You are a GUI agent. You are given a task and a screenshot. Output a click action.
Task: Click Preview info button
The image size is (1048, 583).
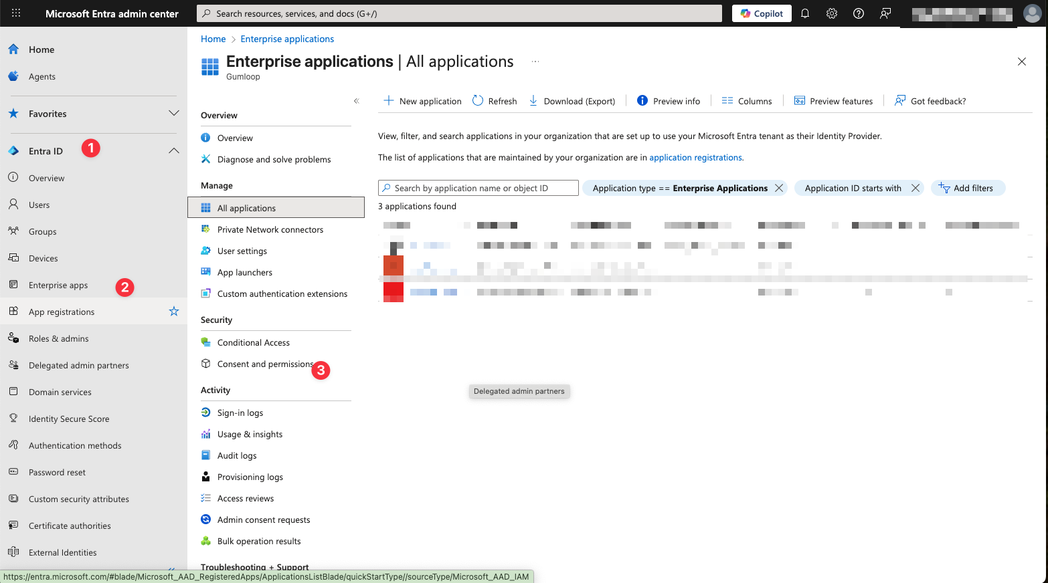[x=669, y=101]
